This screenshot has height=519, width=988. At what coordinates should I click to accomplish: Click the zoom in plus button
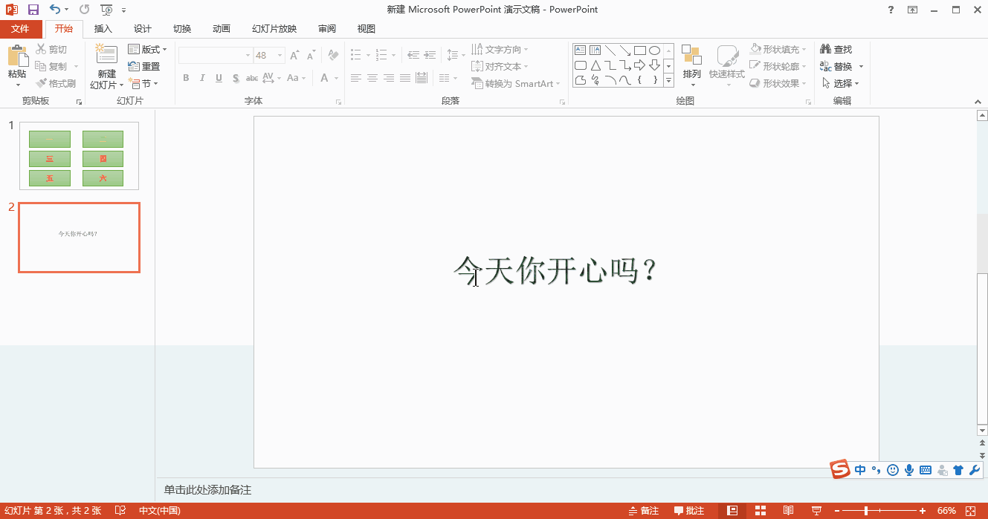click(923, 511)
